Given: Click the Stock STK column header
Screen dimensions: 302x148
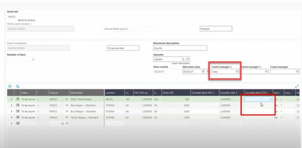Looking at the screenshot, I should coord(176,93).
